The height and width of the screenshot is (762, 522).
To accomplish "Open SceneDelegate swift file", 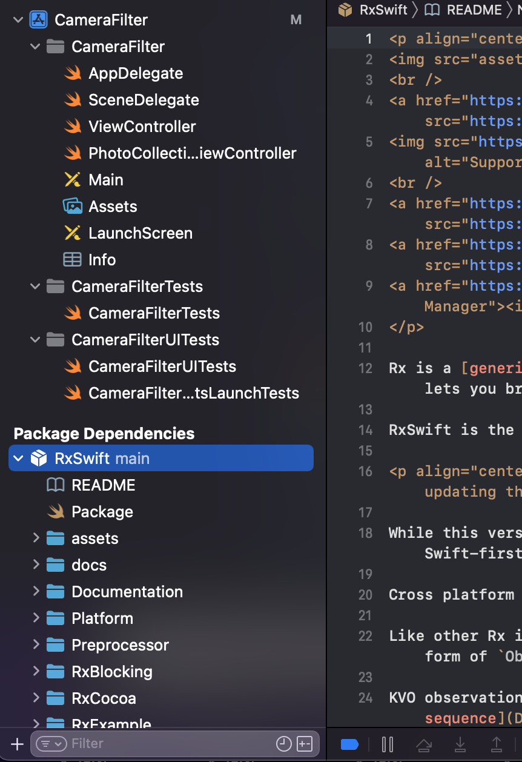I will click(144, 100).
